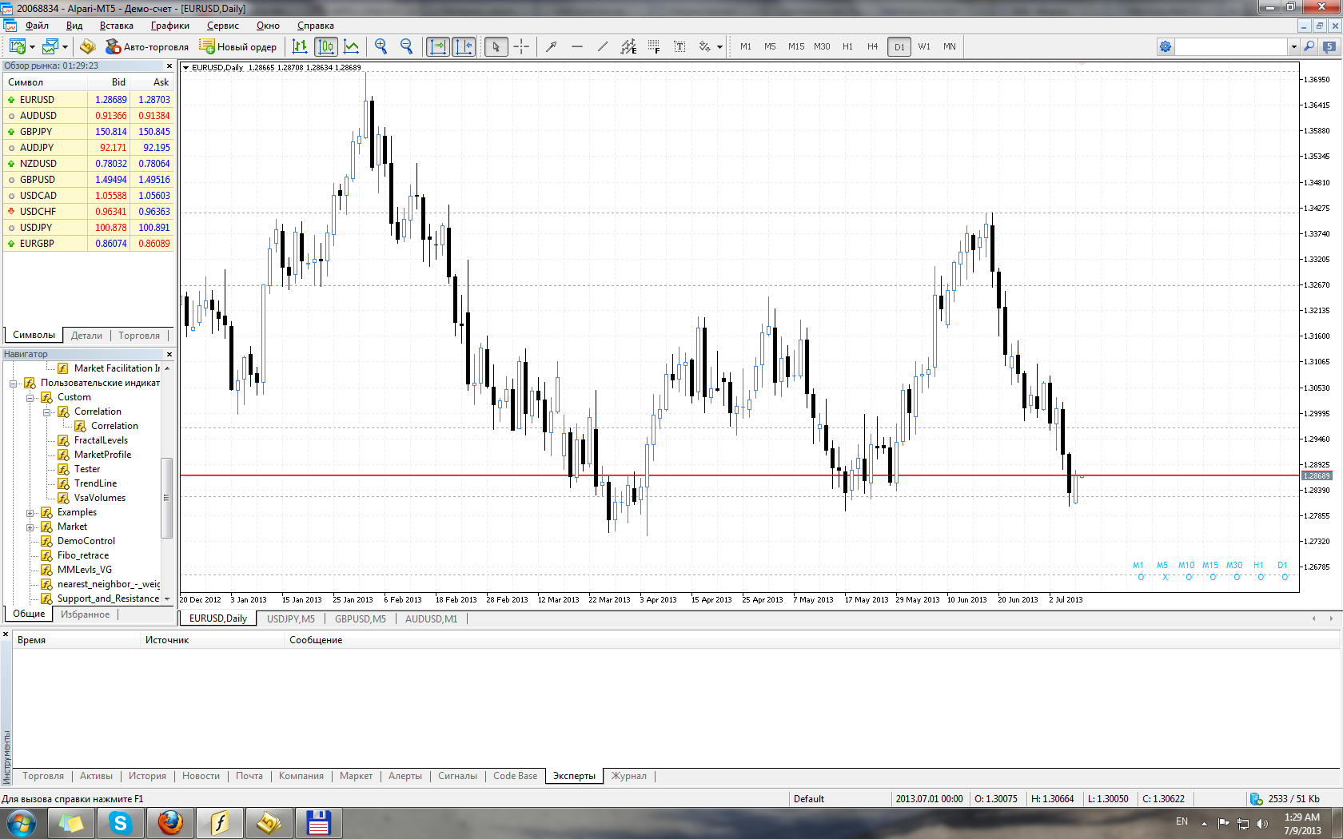Open Skype from the taskbar
This screenshot has width=1343, height=839.
click(x=121, y=822)
